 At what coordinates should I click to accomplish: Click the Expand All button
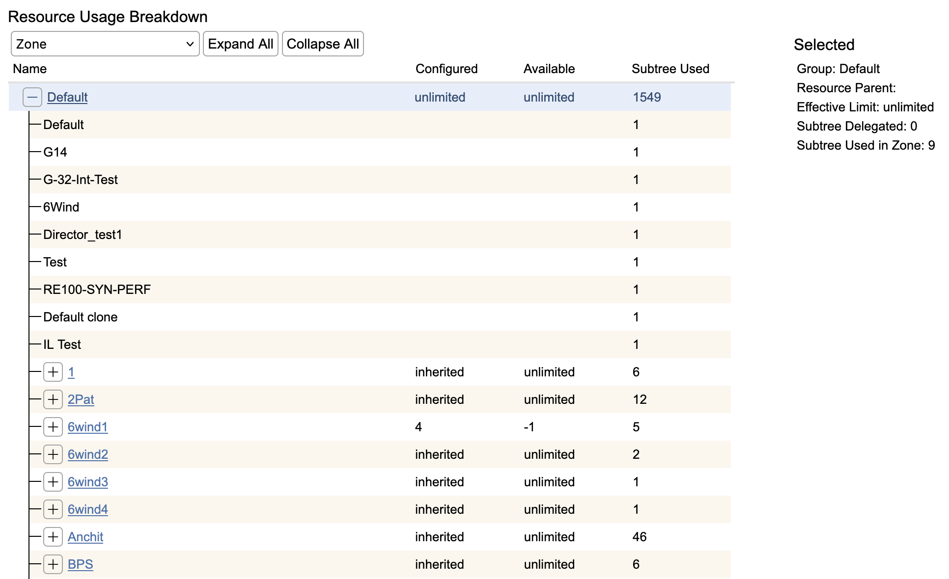(241, 44)
